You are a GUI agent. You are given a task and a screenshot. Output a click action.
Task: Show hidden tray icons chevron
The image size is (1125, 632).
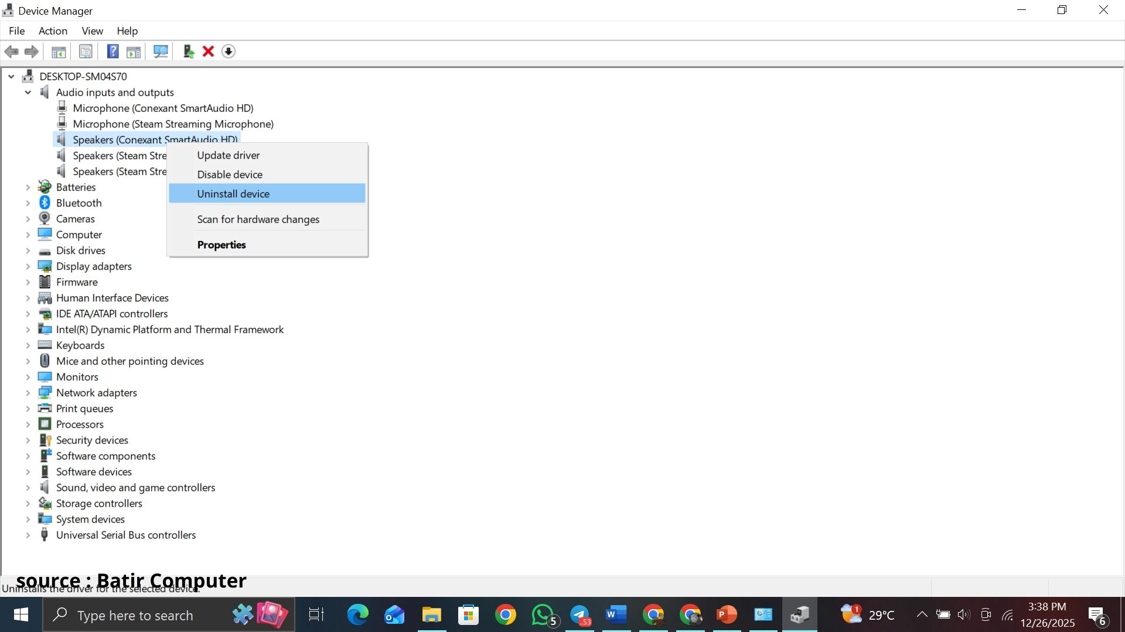(x=922, y=614)
